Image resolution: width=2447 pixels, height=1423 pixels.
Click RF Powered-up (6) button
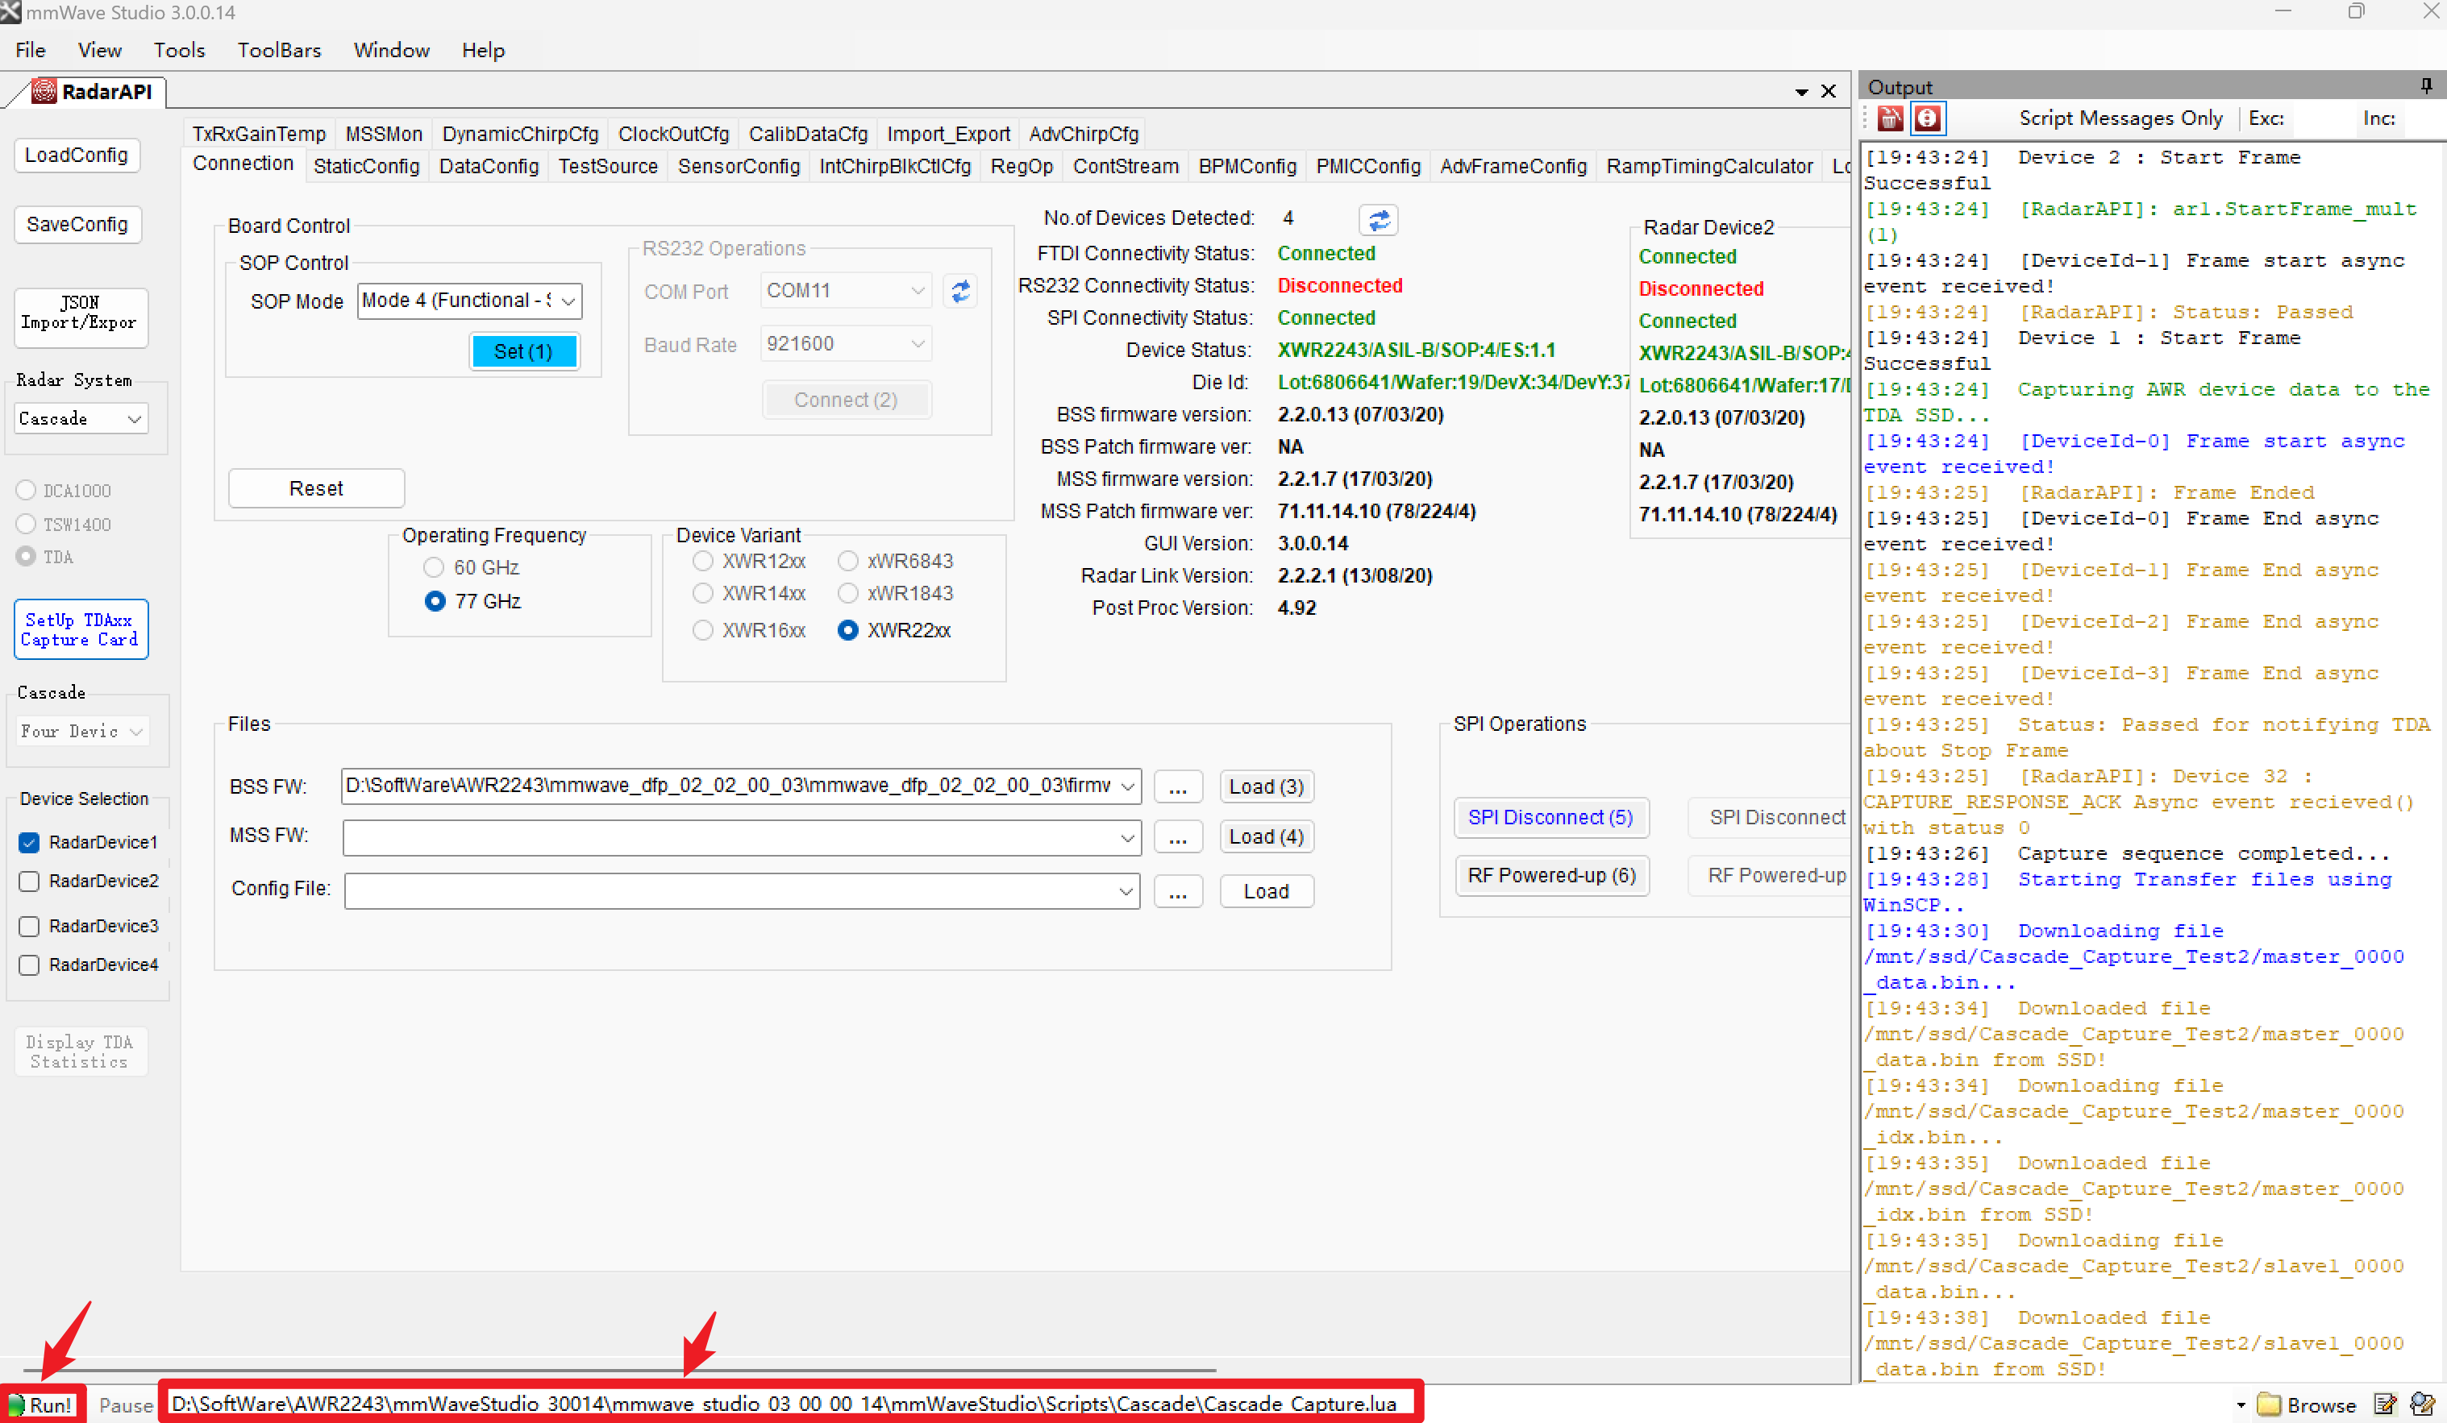[x=1552, y=876]
